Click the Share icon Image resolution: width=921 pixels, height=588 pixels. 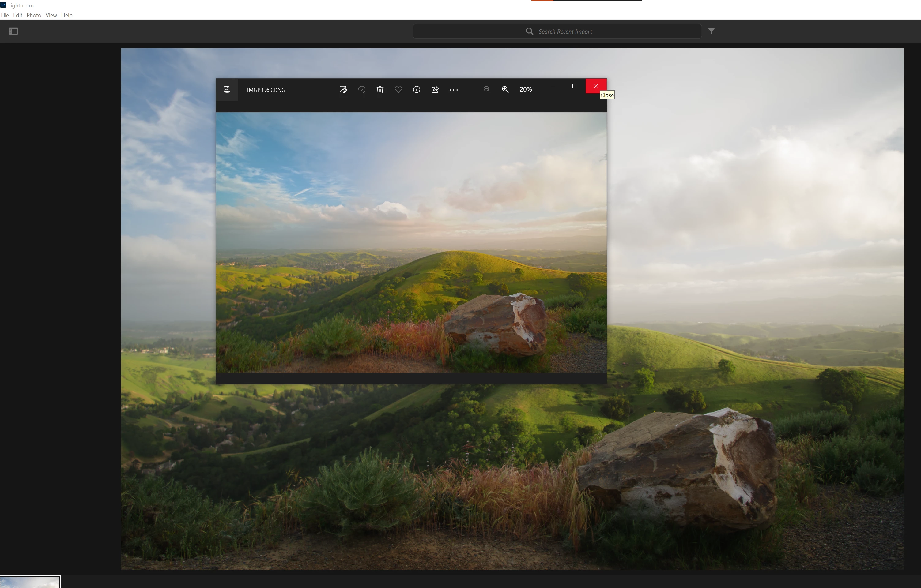(x=435, y=89)
